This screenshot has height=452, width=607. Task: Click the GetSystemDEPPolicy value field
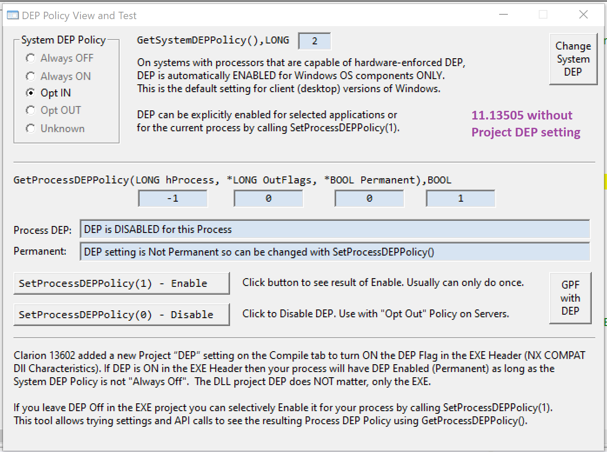(314, 41)
